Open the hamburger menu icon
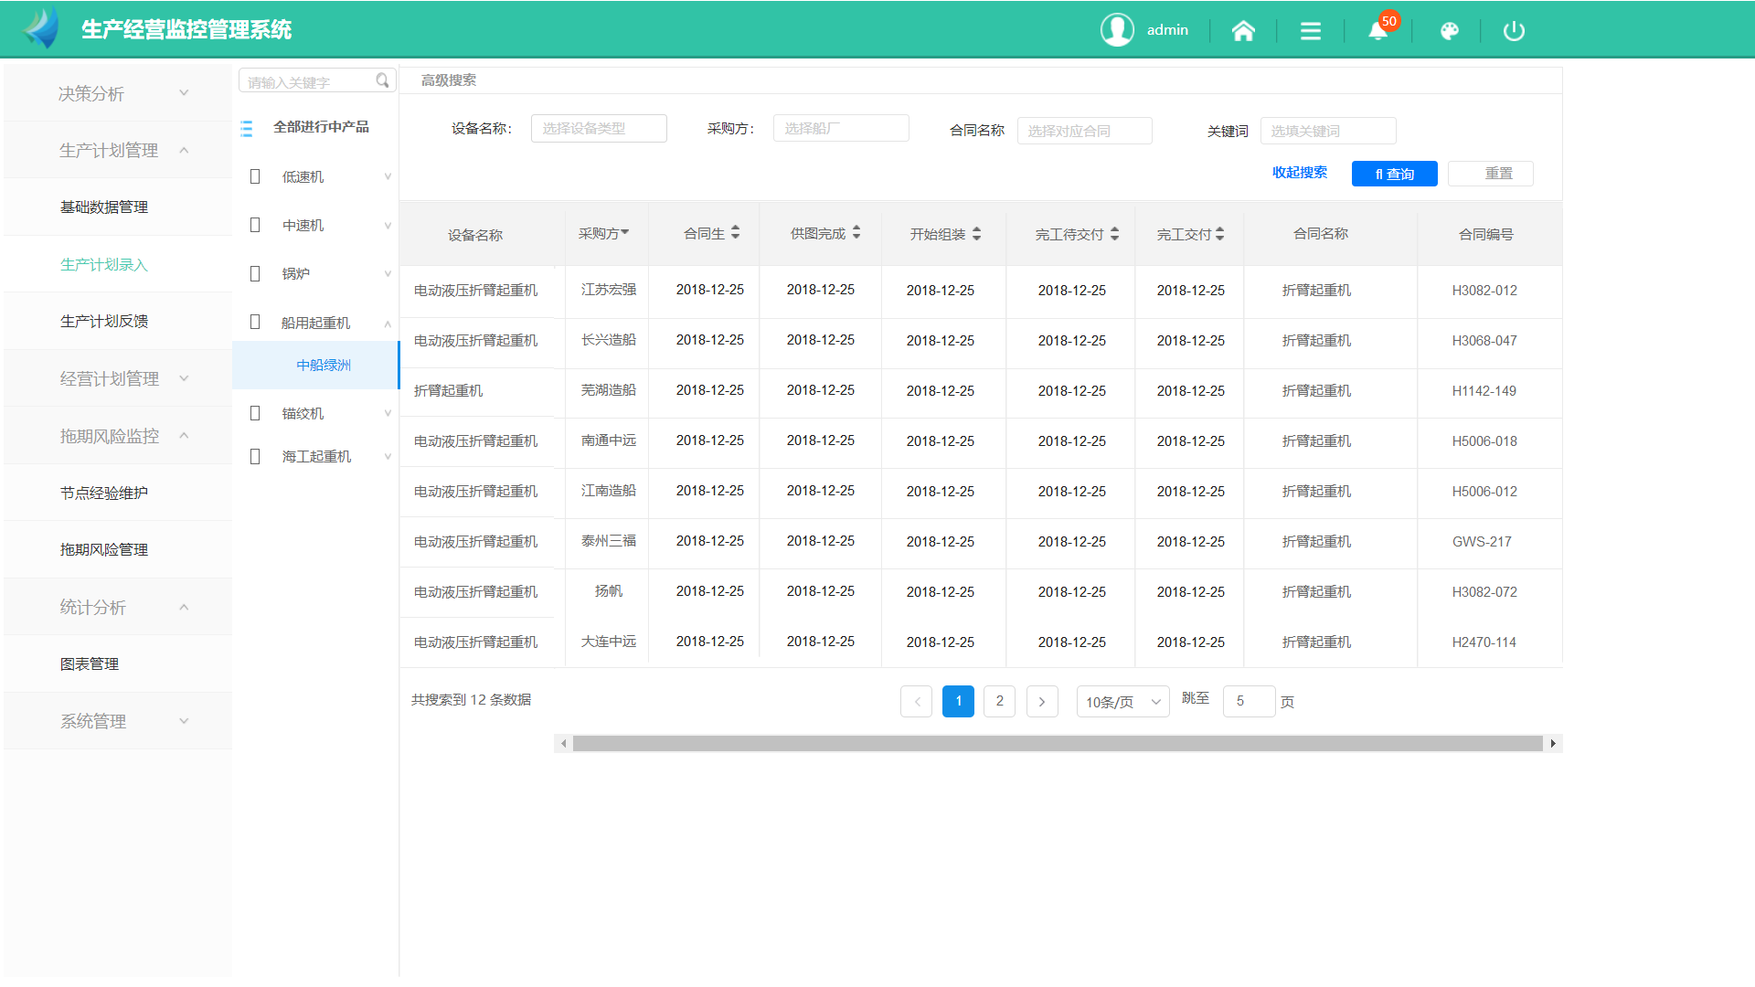 [x=1311, y=31]
